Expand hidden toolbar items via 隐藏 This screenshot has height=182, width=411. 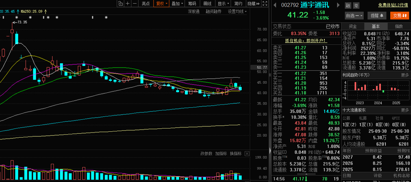coord(253,3)
